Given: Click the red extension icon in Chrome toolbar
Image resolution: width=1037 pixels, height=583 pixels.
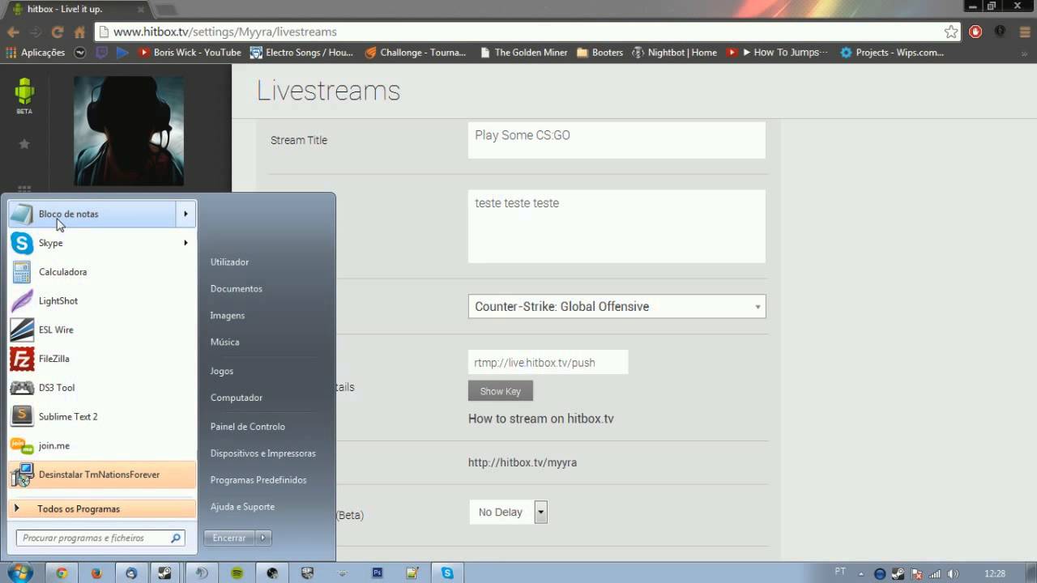Looking at the screenshot, I should 975,32.
